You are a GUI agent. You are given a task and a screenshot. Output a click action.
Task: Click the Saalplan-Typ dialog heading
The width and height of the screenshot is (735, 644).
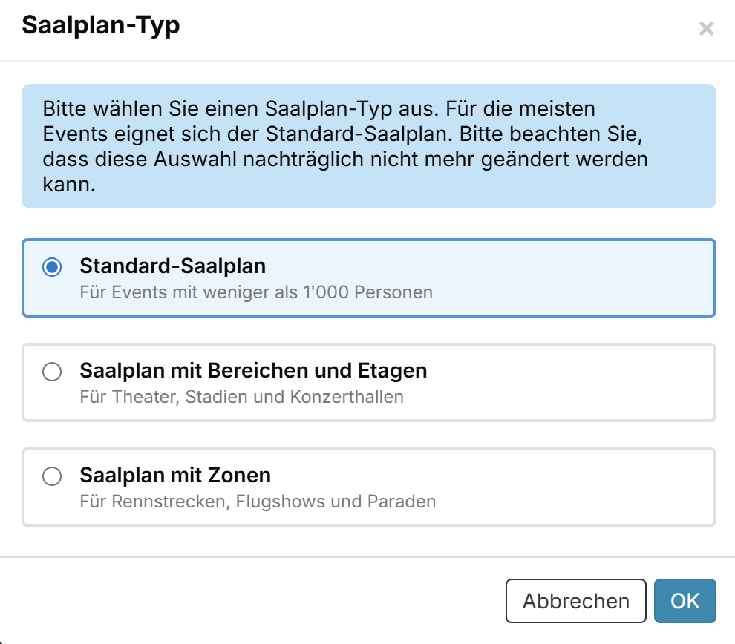101,25
